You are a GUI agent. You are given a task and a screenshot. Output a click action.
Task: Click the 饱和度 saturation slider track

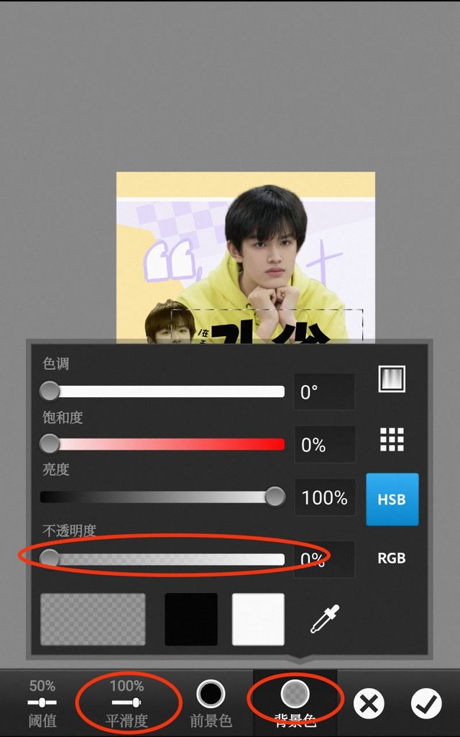(162, 444)
